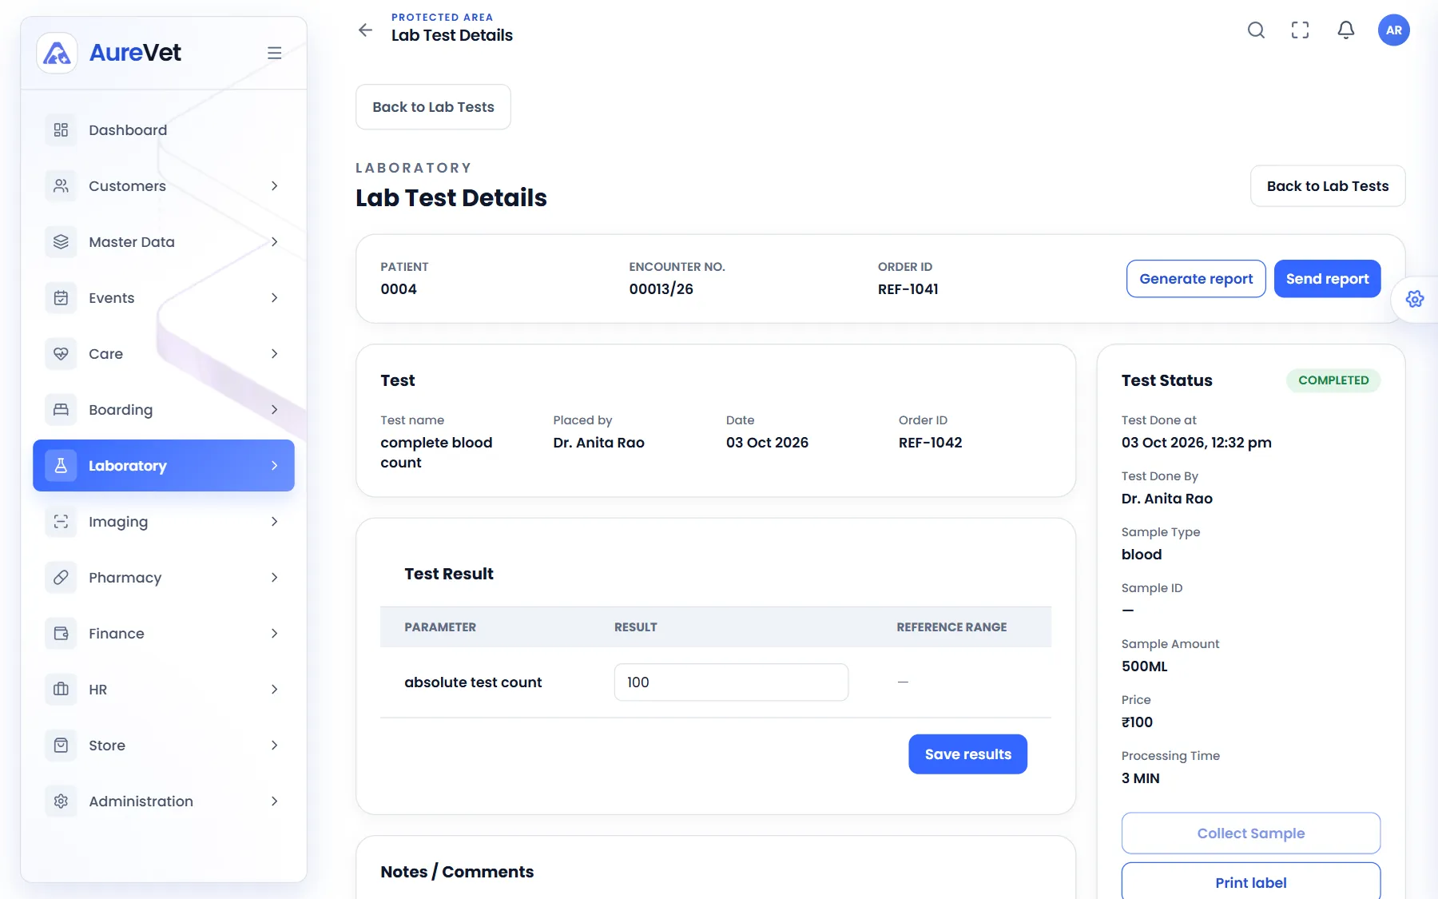Click the Events calendar icon
1438x899 pixels.
click(61, 298)
